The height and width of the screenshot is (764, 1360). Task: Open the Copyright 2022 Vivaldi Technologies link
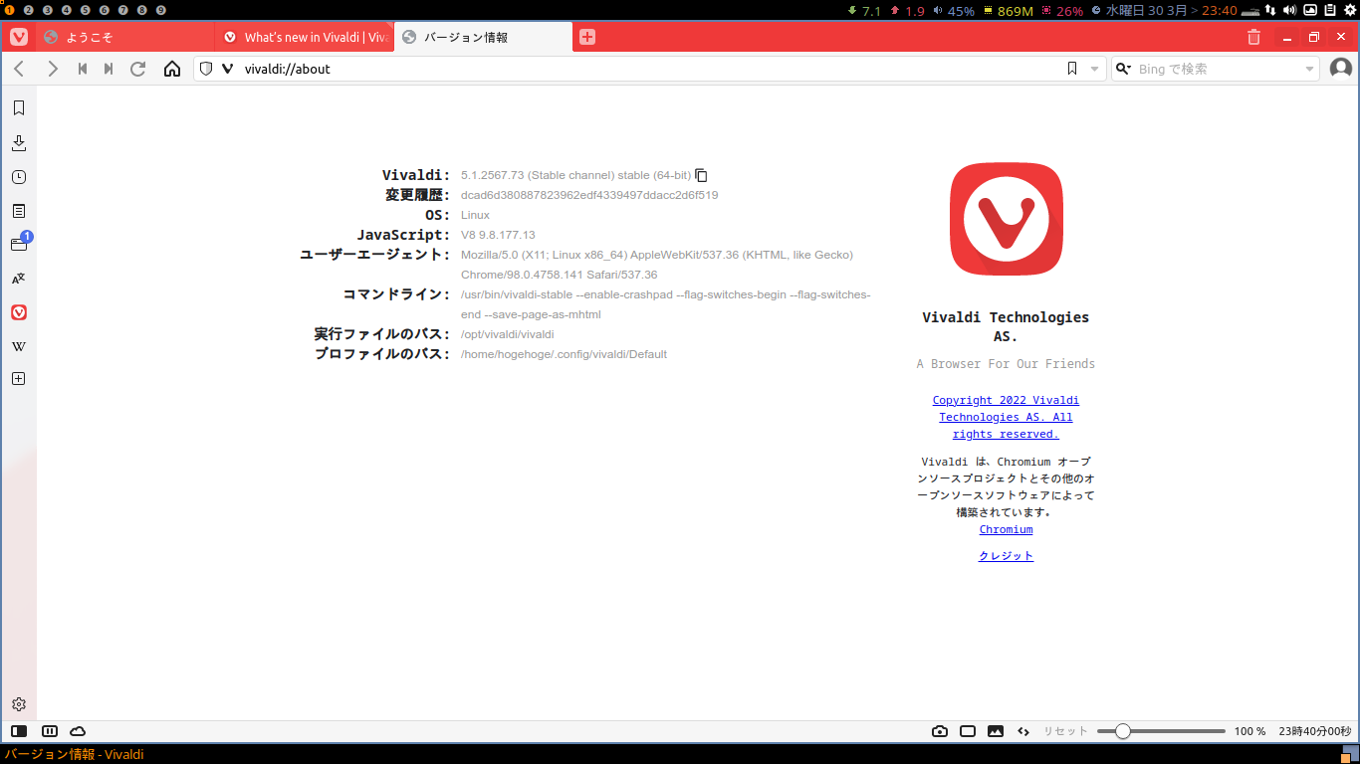click(x=1006, y=417)
